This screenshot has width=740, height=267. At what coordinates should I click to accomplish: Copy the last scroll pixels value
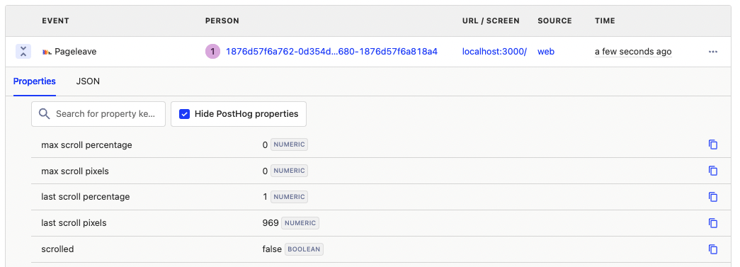pyautogui.click(x=712, y=223)
